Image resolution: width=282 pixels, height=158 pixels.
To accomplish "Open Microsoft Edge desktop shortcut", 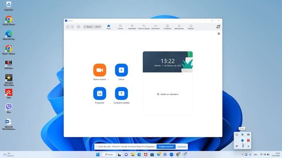I will pos(9,35).
